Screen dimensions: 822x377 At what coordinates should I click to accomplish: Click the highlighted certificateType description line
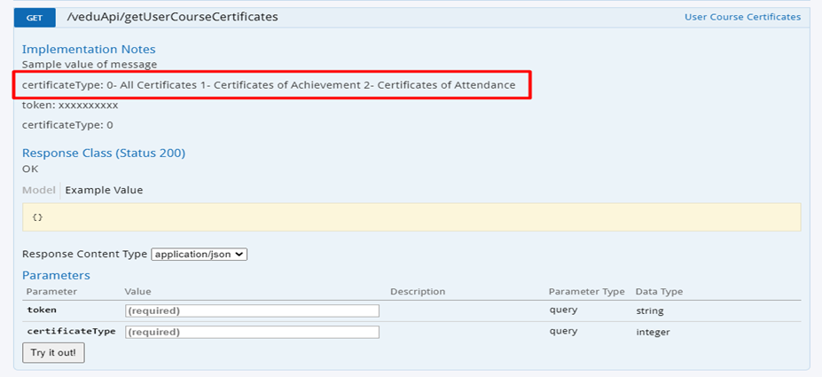coord(269,84)
